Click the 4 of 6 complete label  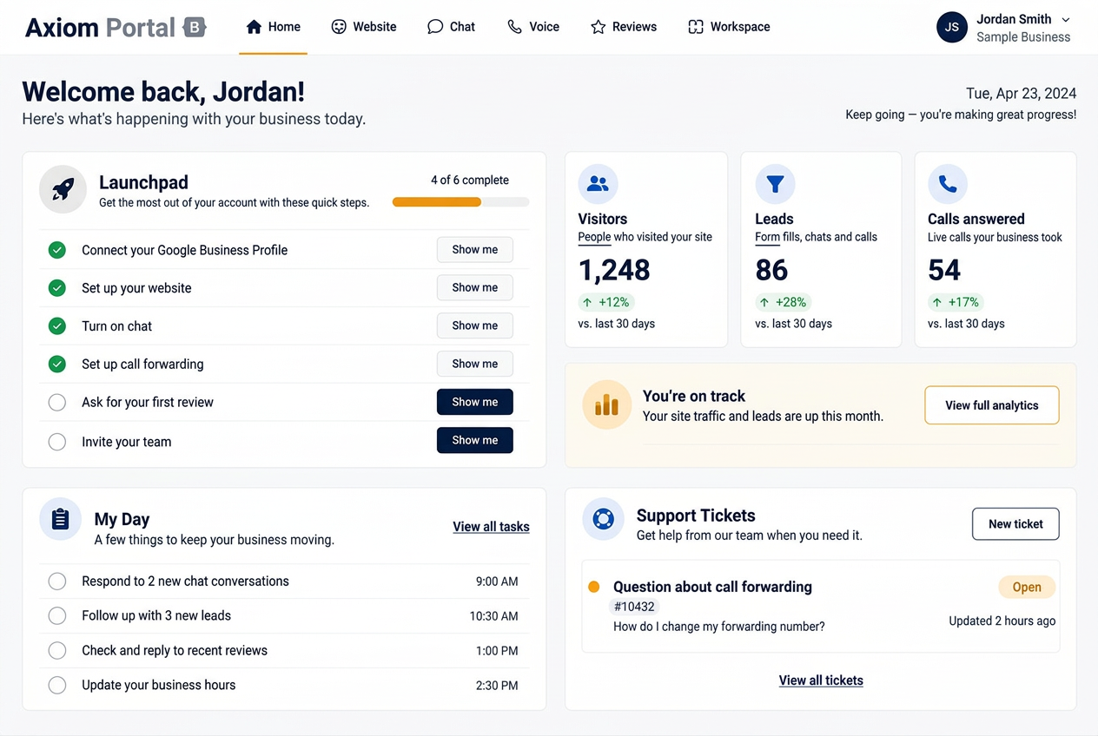[x=470, y=181]
